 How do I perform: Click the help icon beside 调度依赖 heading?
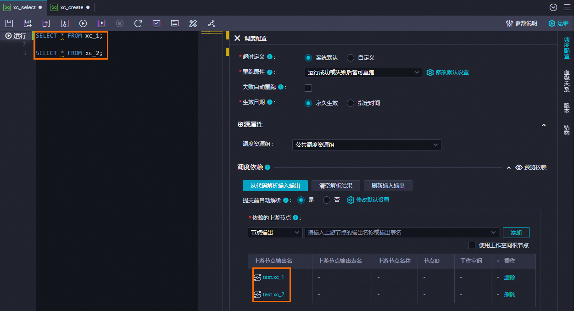tap(267, 167)
